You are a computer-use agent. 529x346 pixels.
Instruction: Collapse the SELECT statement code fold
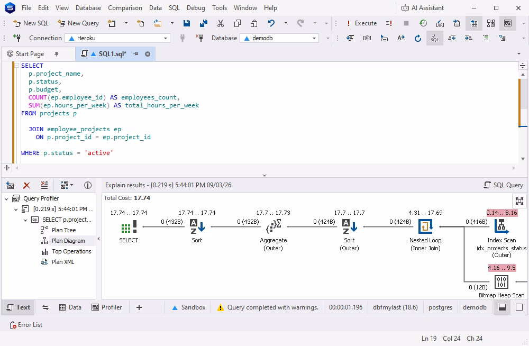coord(16,66)
